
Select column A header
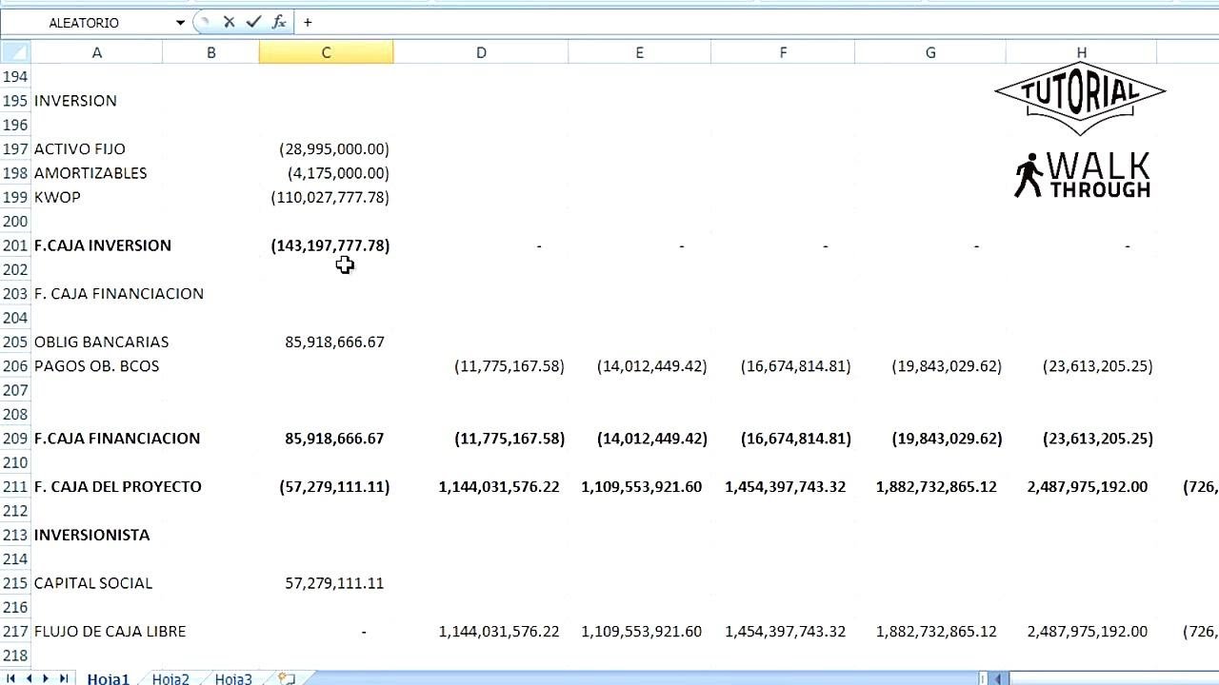click(x=96, y=52)
